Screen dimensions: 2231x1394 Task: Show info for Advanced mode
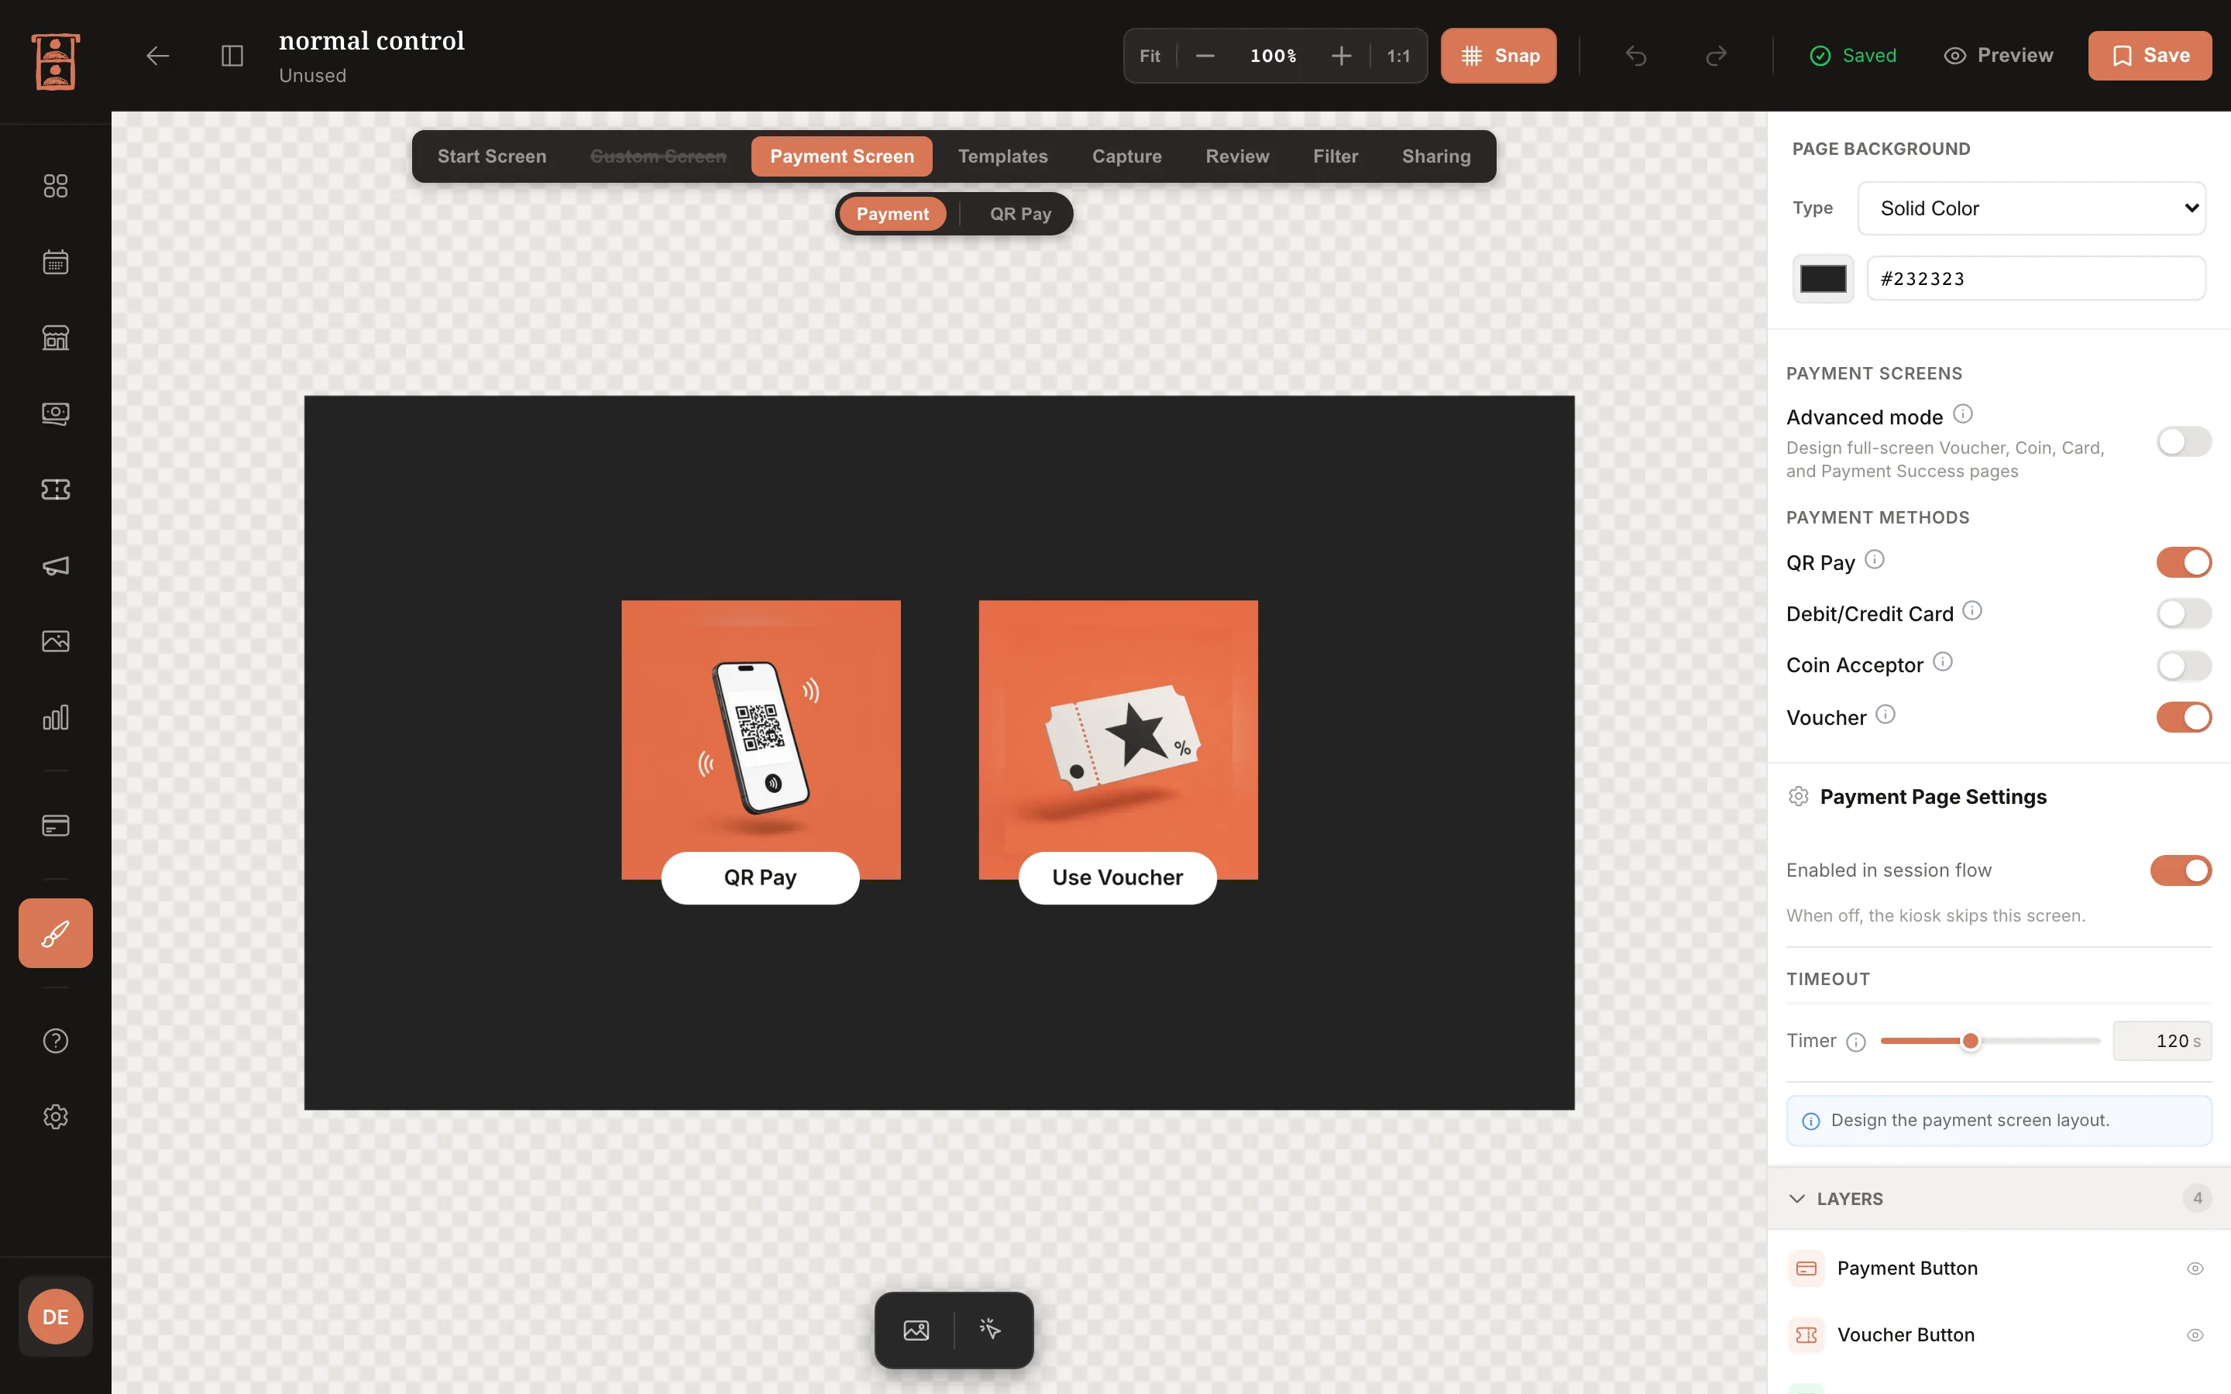(x=1963, y=414)
